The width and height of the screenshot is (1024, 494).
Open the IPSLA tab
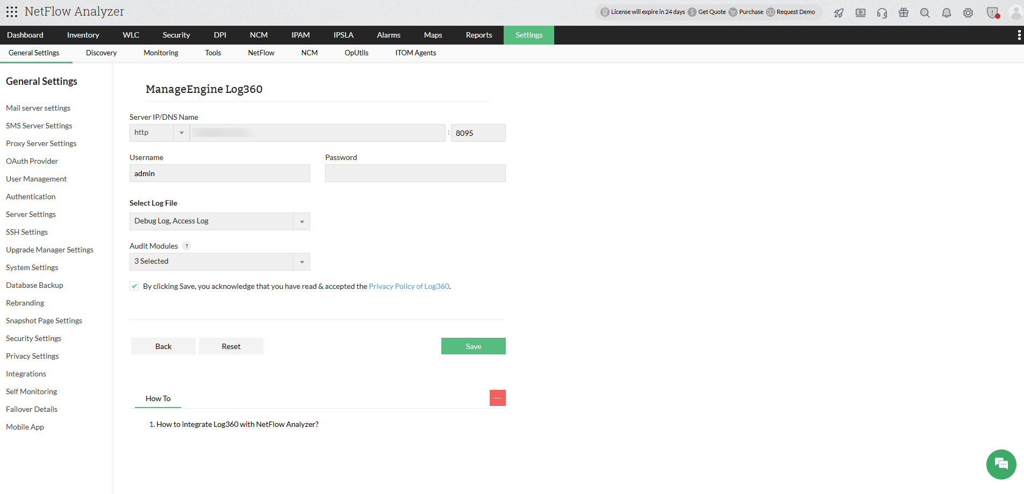pos(343,35)
